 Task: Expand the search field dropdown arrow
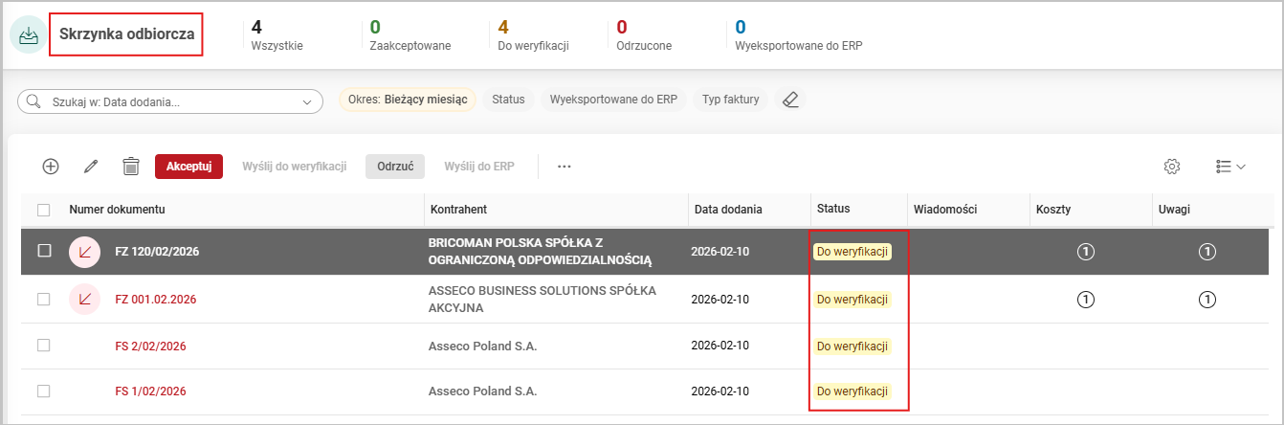(307, 101)
